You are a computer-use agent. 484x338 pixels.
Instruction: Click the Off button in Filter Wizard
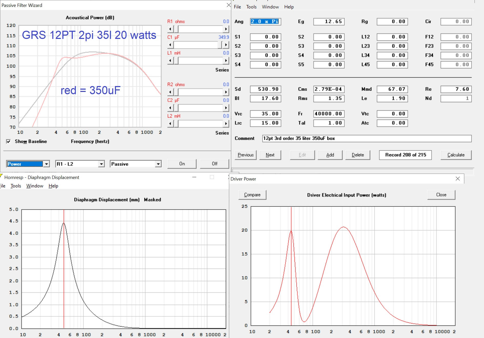[215, 164]
